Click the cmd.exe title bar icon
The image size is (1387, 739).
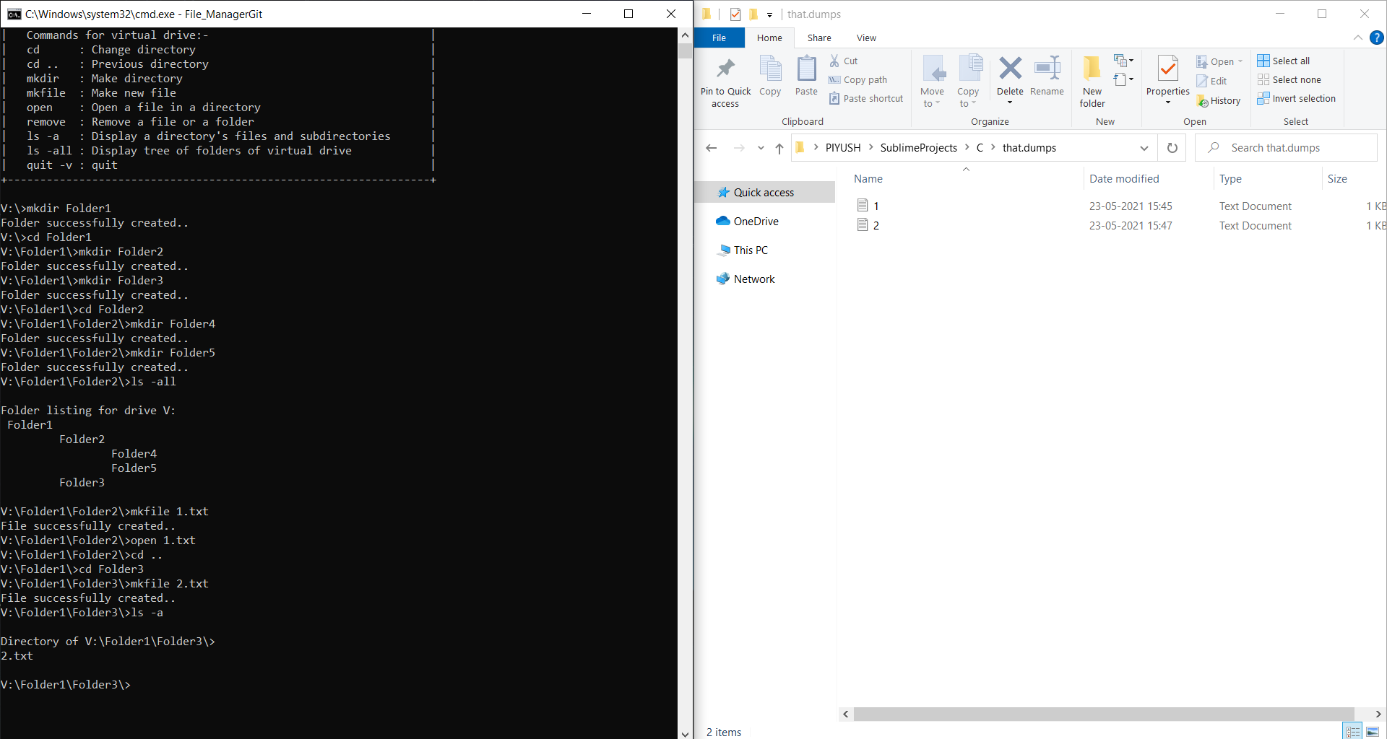coord(14,14)
